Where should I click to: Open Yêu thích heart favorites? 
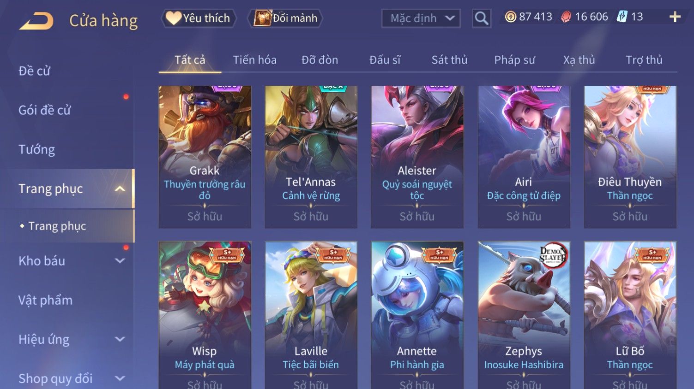pos(199,18)
